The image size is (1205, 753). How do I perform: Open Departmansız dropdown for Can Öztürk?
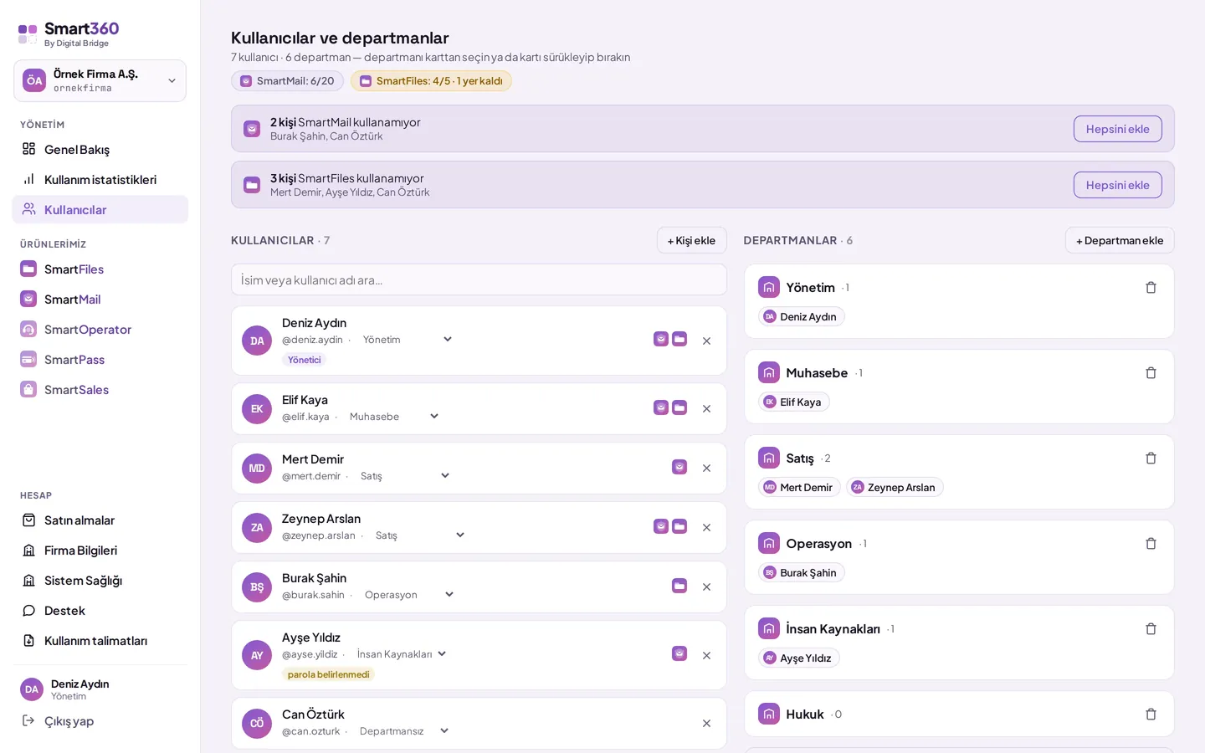point(404,731)
